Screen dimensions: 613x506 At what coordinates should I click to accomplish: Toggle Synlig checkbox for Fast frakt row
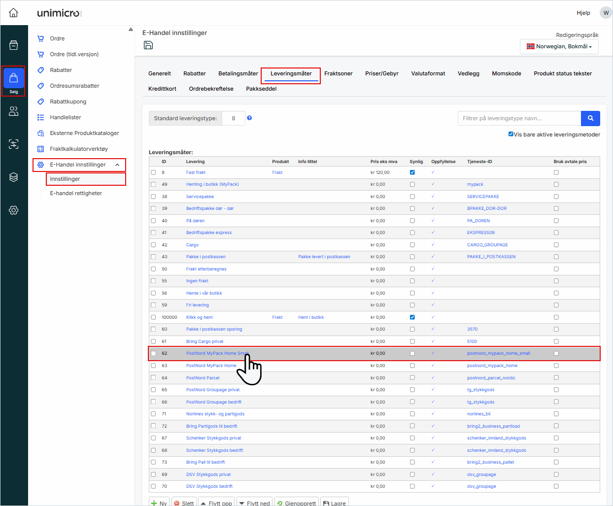(412, 172)
